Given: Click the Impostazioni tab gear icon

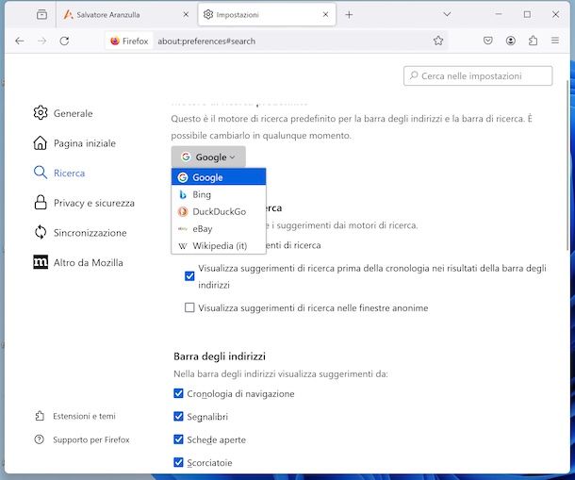Looking at the screenshot, I should [208, 14].
